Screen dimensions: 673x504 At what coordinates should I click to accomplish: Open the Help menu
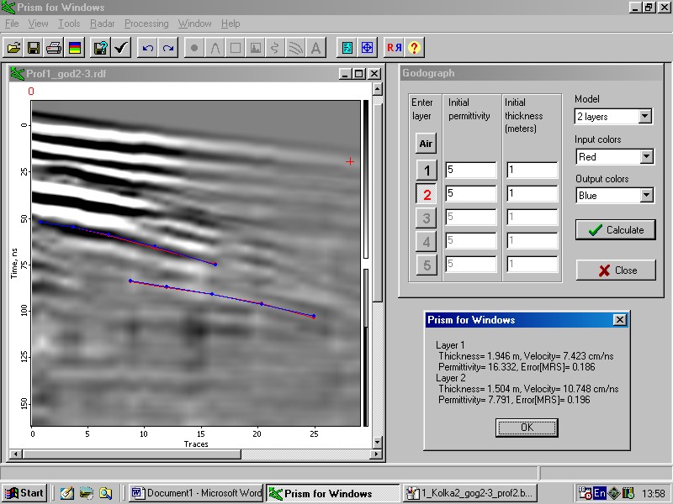pyautogui.click(x=231, y=24)
